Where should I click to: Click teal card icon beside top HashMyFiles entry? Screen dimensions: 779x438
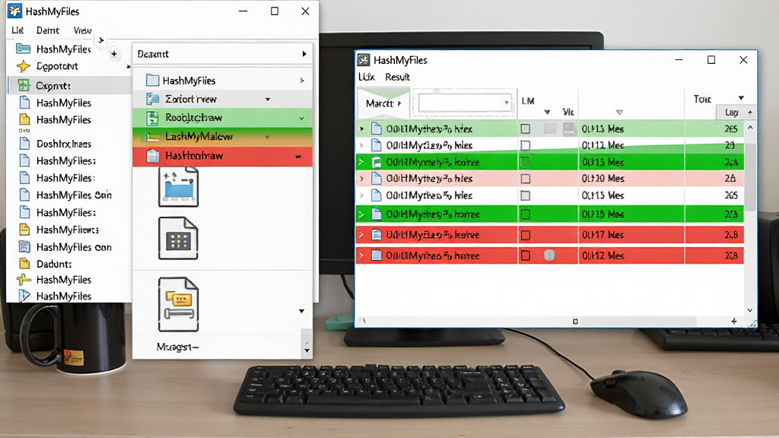23,49
